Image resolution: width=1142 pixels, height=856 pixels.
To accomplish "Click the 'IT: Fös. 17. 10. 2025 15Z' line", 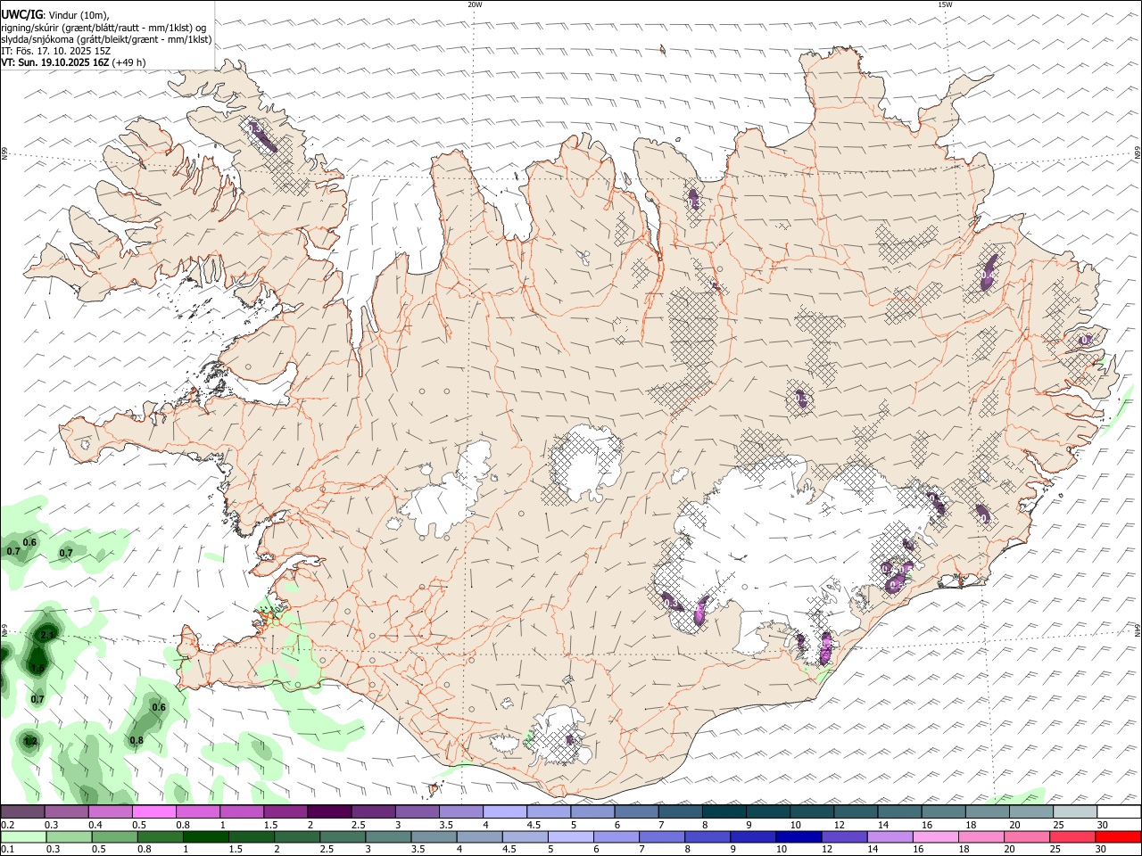I will click(x=55, y=51).
